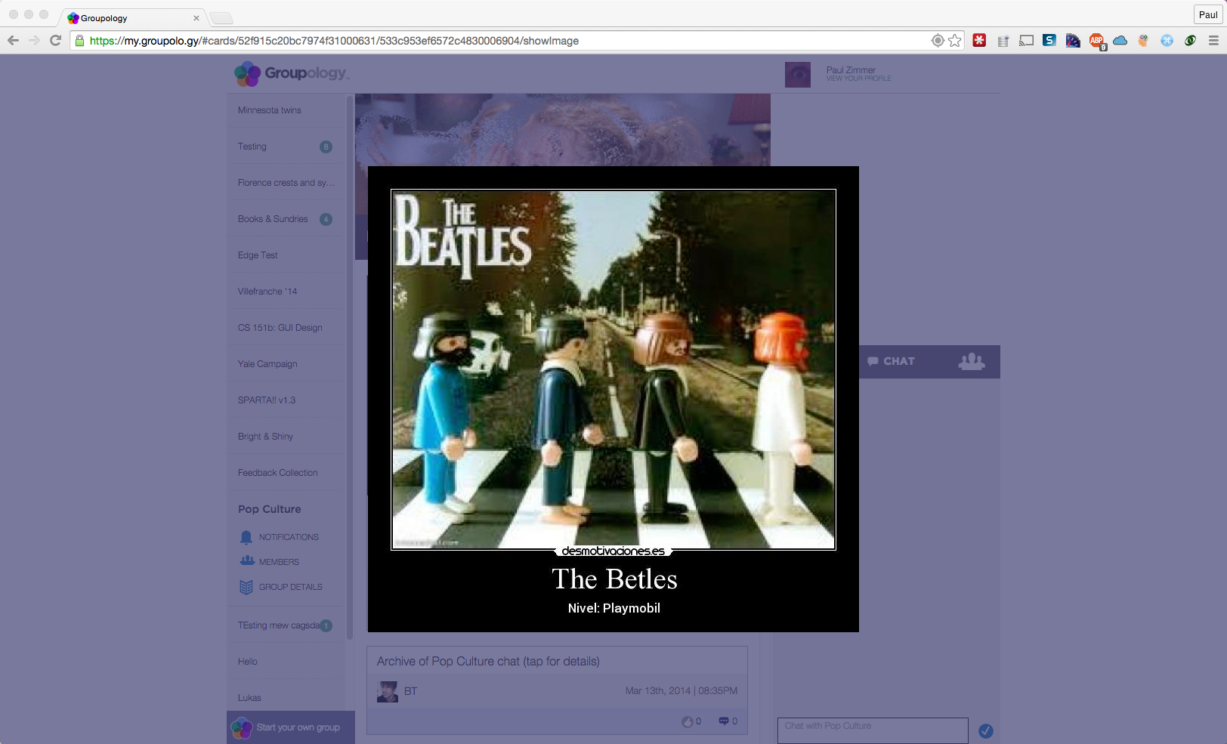This screenshot has height=744, width=1227.
Task: Click the blue send checkmark icon
Action: 985,730
